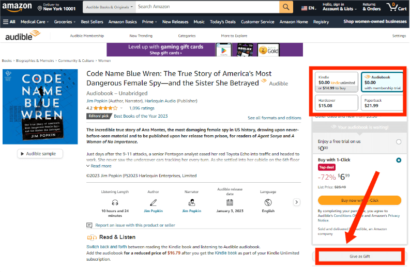The width and height of the screenshot is (410, 272).
Task: Select the Paperback $21.99 format
Action: pos(382,103)
